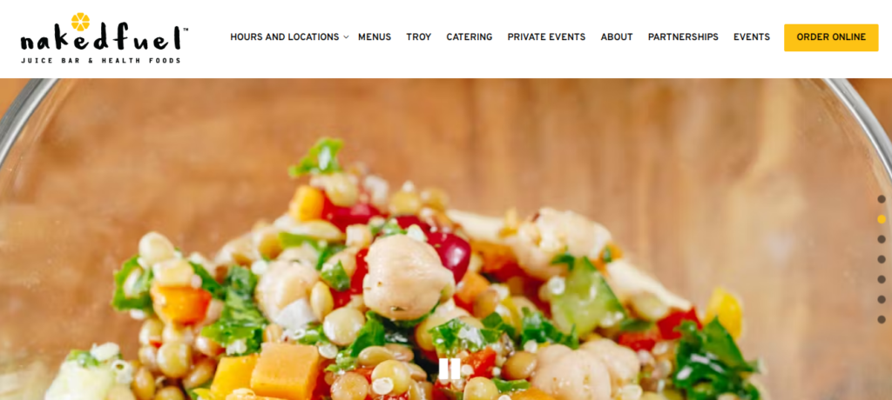Click the Naked Fuel logo
Screen dimensions: 892x400
105,37
